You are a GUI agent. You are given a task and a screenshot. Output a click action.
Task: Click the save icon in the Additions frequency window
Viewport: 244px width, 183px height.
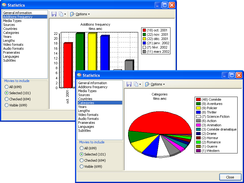click(x=54, y=14)
